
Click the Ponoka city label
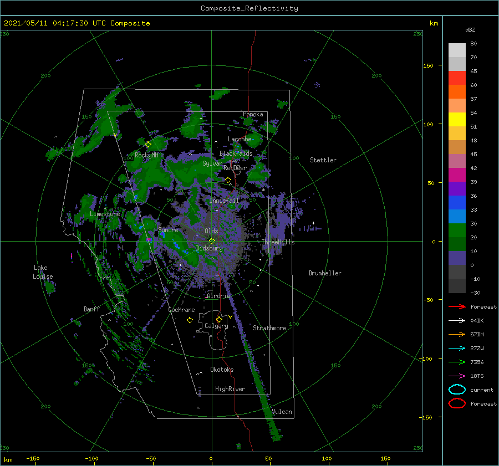[x=253, y=114]
